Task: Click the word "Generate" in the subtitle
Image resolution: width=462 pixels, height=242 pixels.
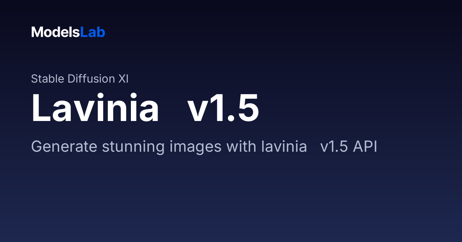Action: click(64, 147)
